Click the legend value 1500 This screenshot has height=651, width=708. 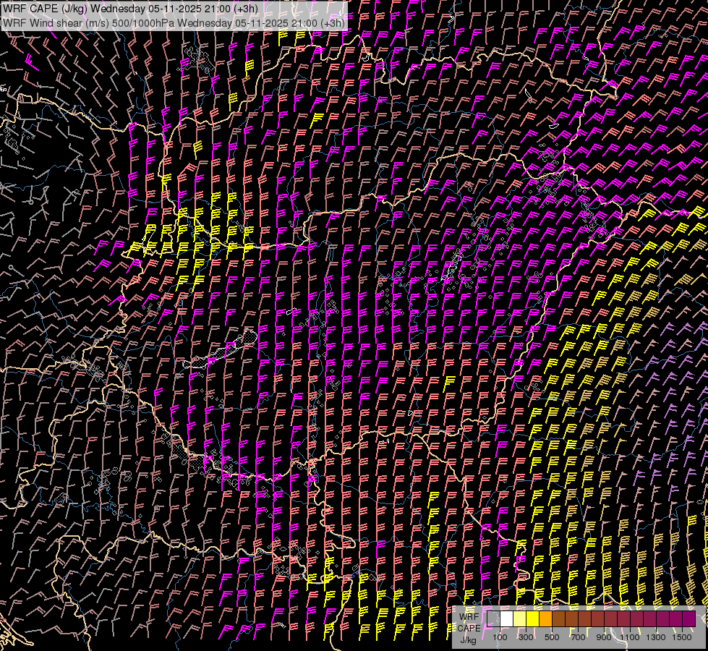(x=682, y=637)
